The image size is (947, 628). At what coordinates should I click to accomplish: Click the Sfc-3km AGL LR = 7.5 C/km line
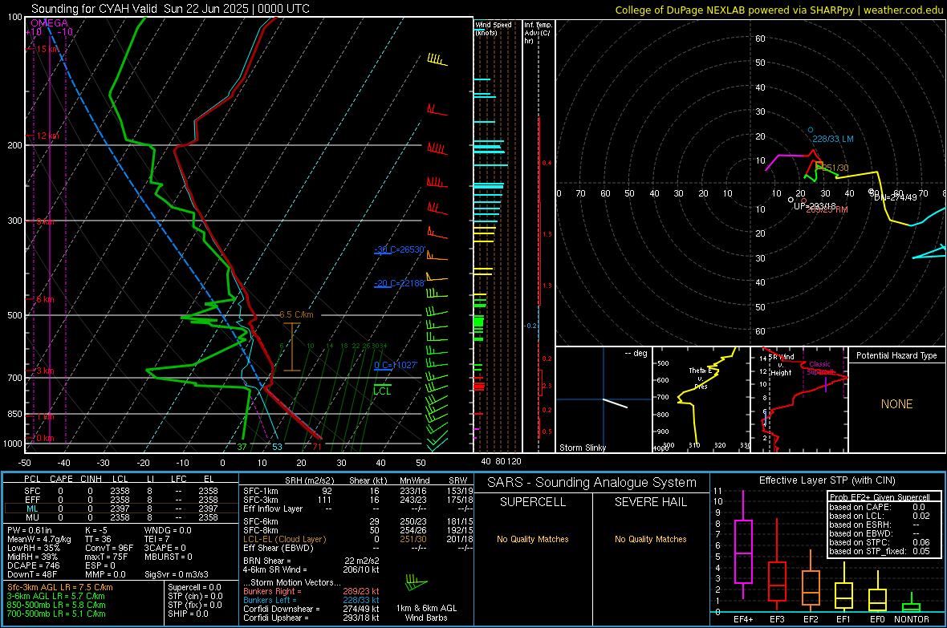click(60, 587)
